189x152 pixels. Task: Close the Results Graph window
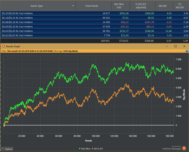tap(184, 46)
